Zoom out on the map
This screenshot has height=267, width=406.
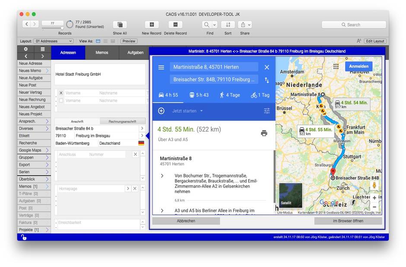click(374, 207)
